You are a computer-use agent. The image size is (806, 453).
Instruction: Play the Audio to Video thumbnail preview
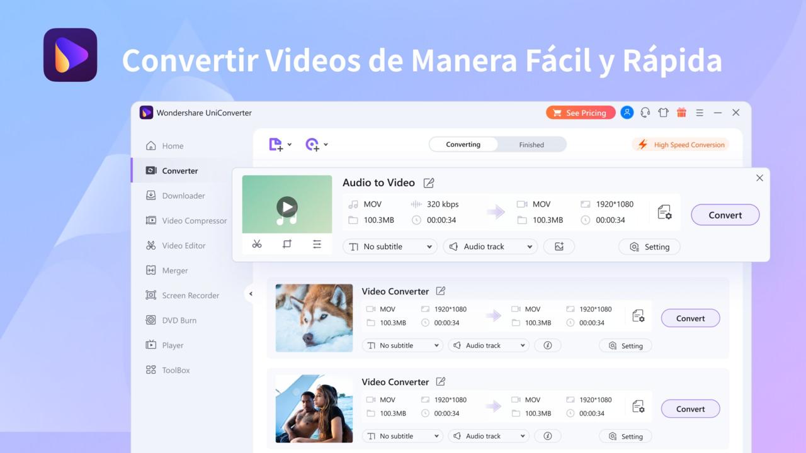coord(287,206)
